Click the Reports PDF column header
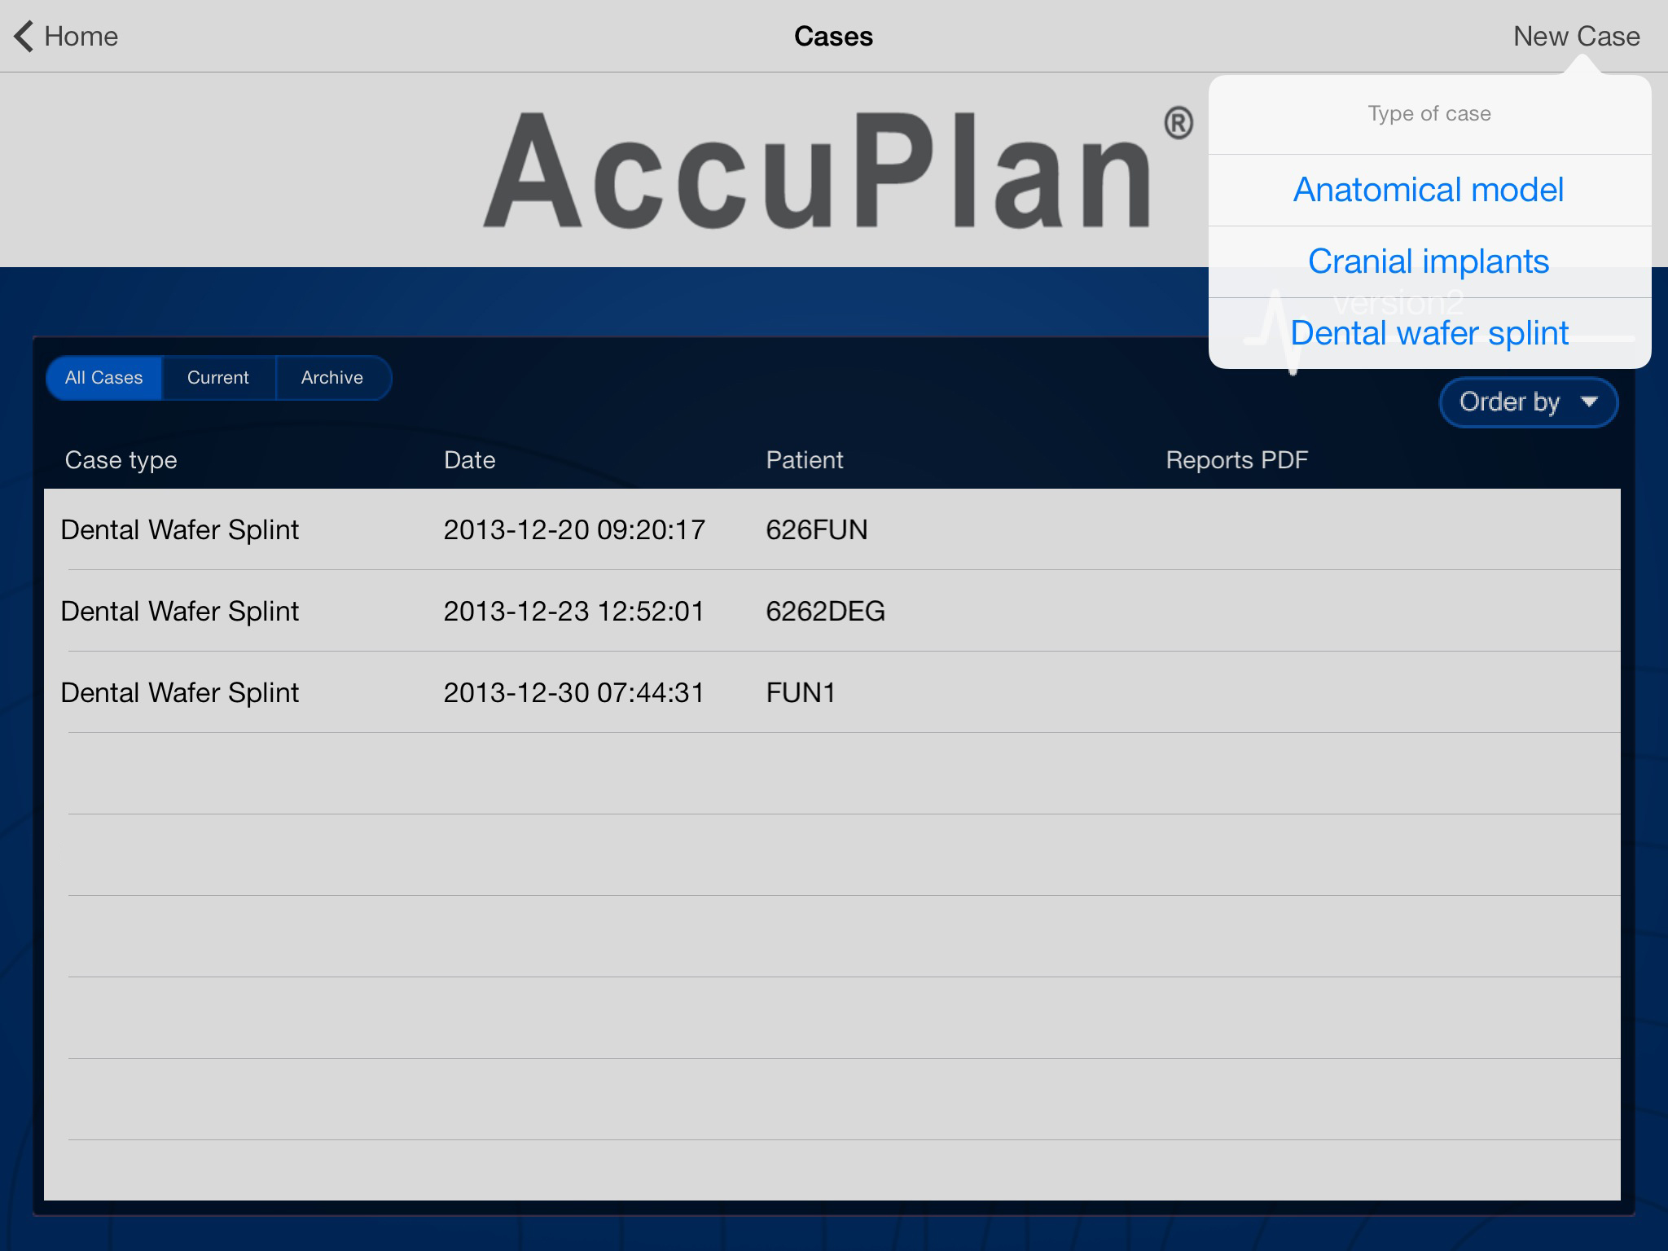The width and height of the screenshot is (1668, 1251). tap(1236, 460)
